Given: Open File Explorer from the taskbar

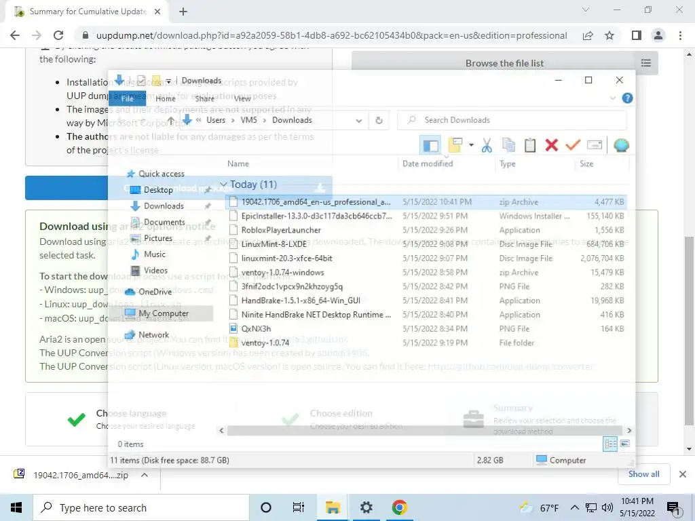Looking at the screenshot, I should pyautogui.click(x=333, y=507).
